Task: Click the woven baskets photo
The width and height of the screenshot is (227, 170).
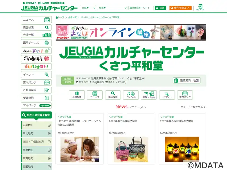Action: pos(131,150)
